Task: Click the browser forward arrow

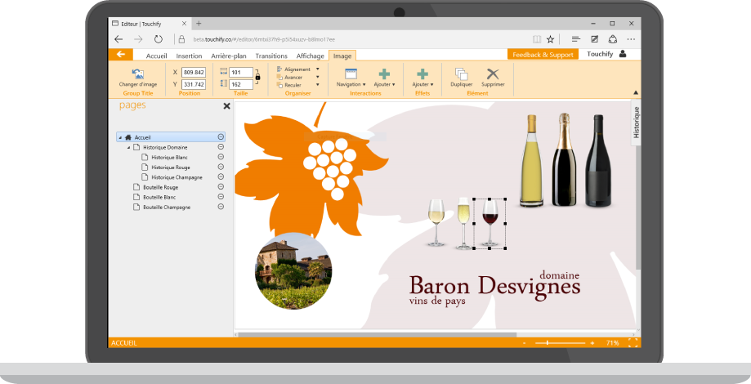Action: tap(138, 39)
